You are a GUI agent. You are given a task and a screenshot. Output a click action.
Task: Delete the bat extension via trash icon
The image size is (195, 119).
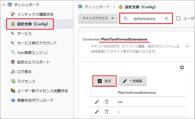pos(106,102)
